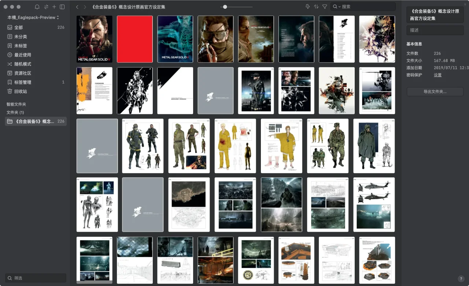Click the plus add icon

click(x=54, y=7)
